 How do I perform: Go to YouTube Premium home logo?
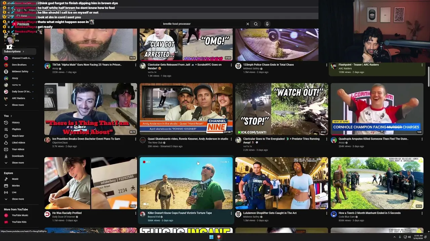21,24
